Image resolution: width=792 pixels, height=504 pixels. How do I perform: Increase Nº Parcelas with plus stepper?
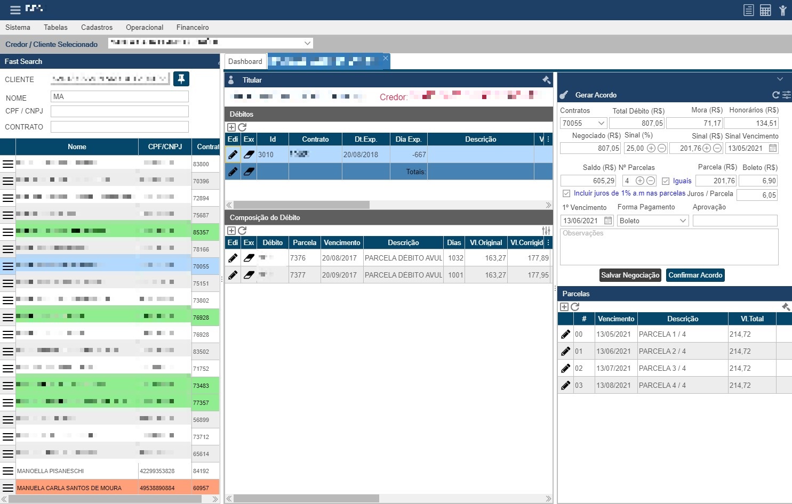[640, 181]
